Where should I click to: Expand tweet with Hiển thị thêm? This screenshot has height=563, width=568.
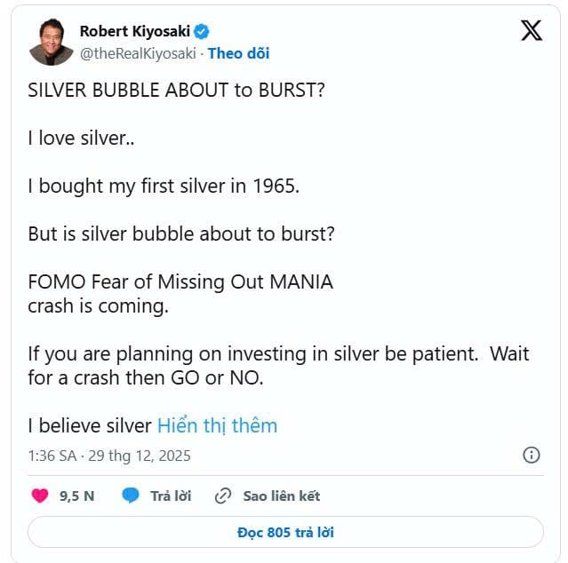pos(217,425)
